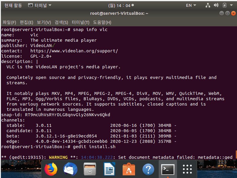Screen dimensions: 237x178
Task: Open the battery icon in top bar
Action: [225, 5]
